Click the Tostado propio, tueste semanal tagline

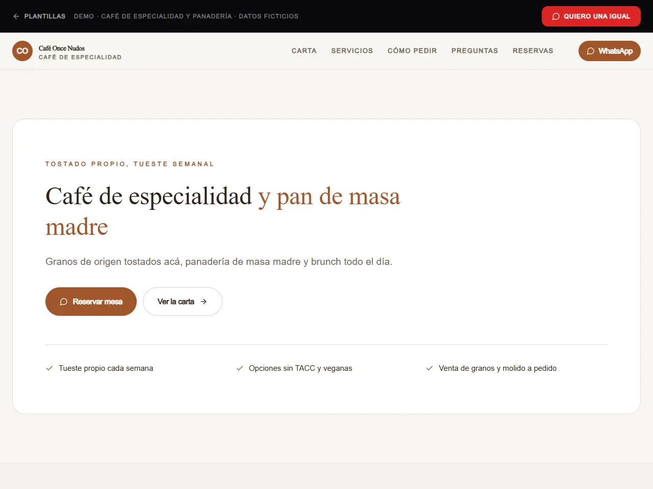click(x=130, y=164)
